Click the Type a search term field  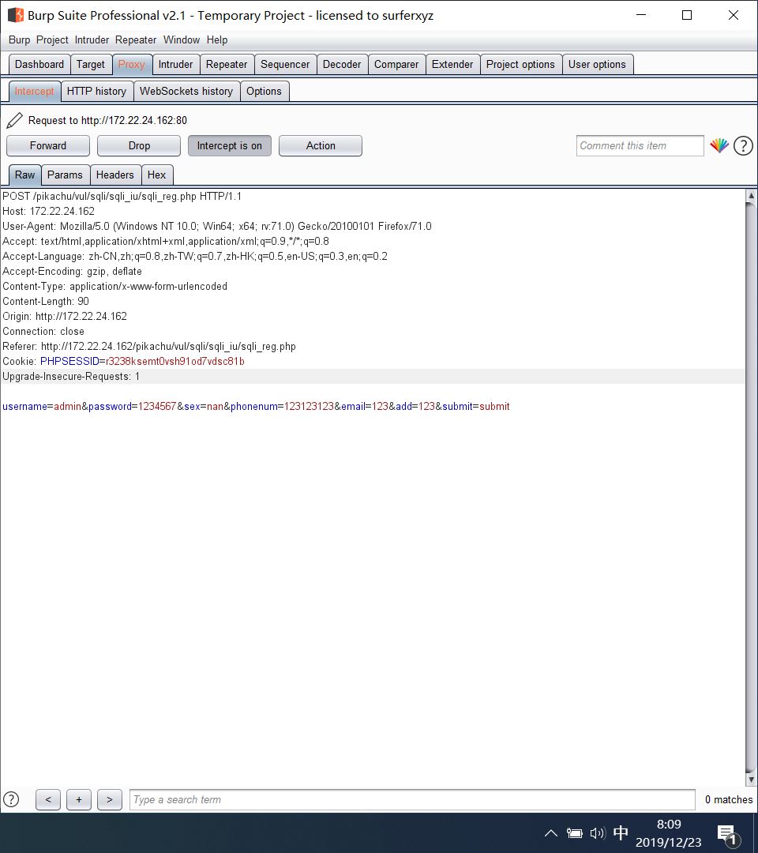point(412,799)
